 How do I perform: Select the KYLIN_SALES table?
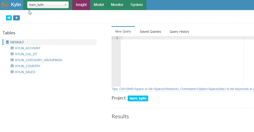point(25,72)
